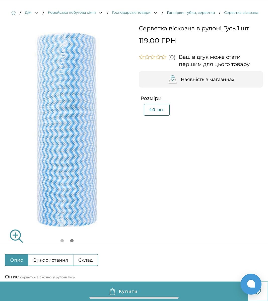Click the map pin store availability icon
Viewport: 268px width, 301px height.
coord(172,80)
